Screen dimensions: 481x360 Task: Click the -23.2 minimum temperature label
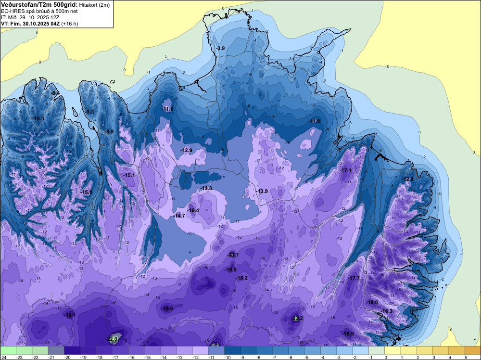[297, 318]
